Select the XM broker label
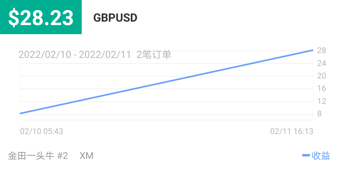This screenshot has height=169, width=338. 87,156
